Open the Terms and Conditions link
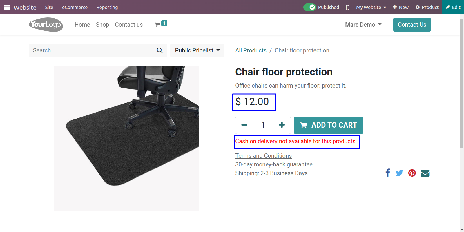 263,156
